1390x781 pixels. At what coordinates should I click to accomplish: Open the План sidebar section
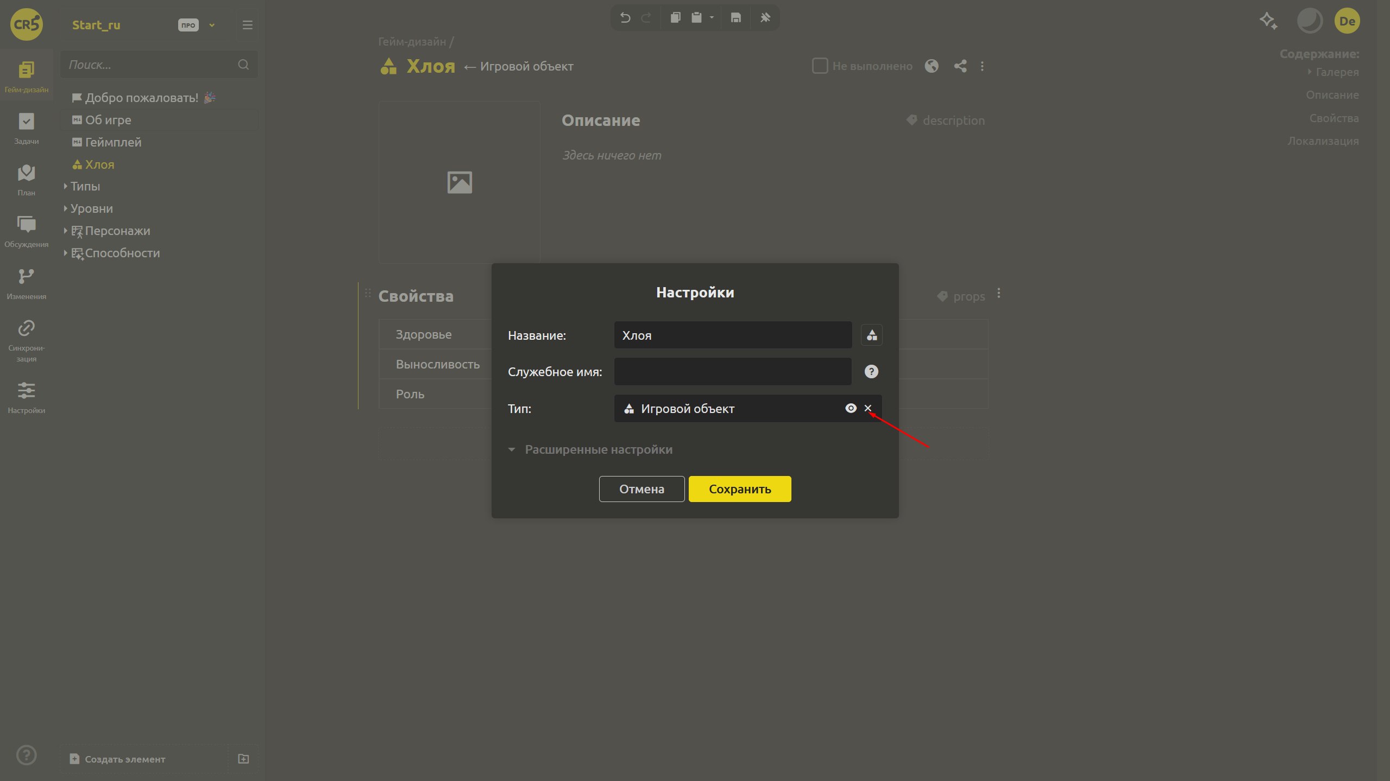pyautogui.click(x=26, y=180)
